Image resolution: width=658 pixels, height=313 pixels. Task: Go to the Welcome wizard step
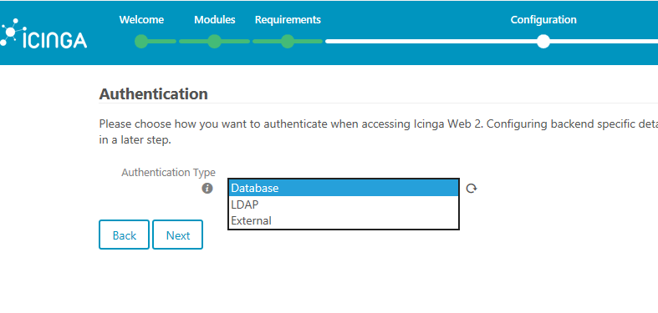141,20
